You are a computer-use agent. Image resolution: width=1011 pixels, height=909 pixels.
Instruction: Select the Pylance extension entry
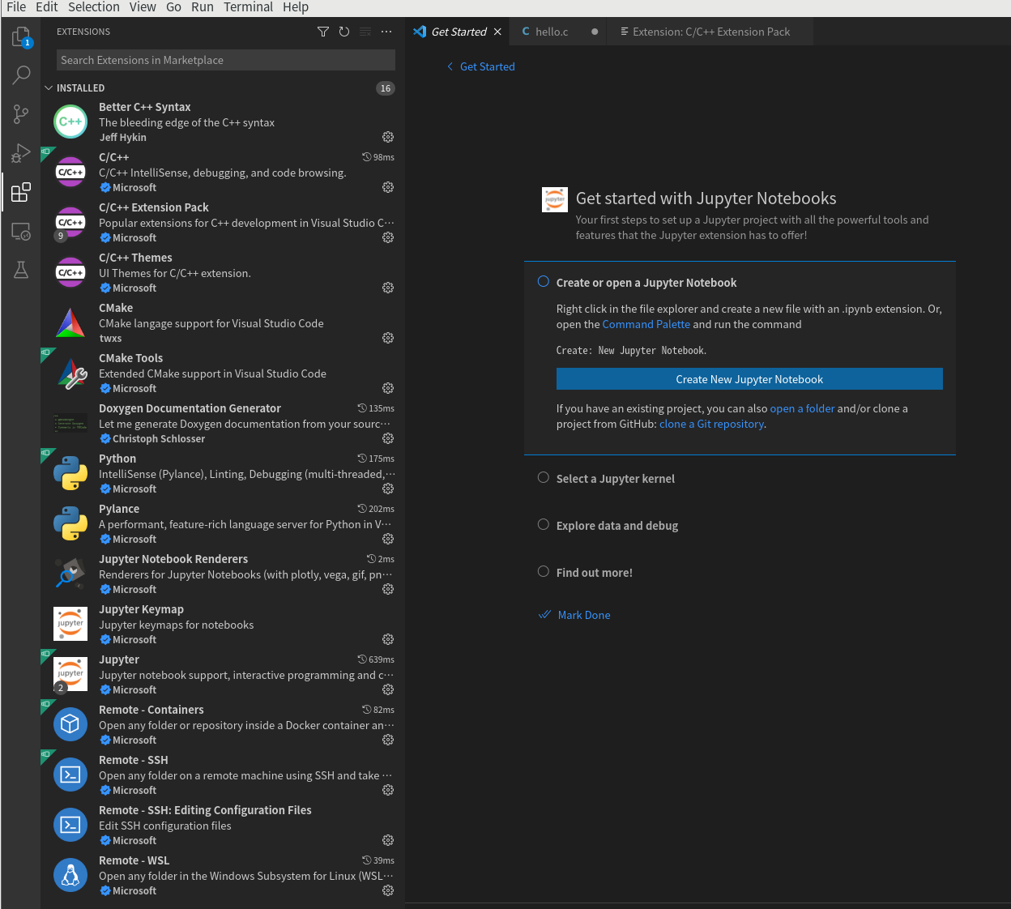point(223,523)
